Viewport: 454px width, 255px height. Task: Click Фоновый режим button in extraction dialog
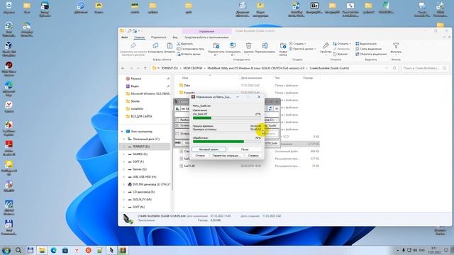[209, 149]
